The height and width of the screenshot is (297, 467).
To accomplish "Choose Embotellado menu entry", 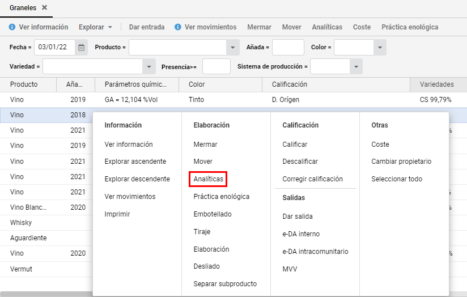I will click(x=213, y=214).
